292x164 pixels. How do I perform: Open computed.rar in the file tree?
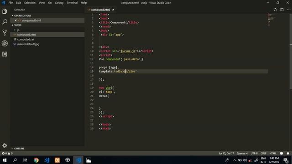click(47, 40)
